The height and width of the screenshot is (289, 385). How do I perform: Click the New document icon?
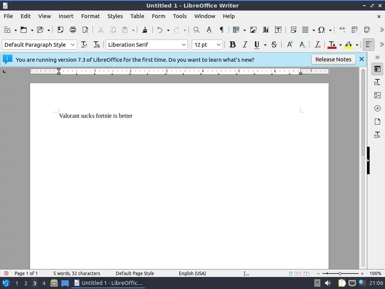[x=8, y=30]
